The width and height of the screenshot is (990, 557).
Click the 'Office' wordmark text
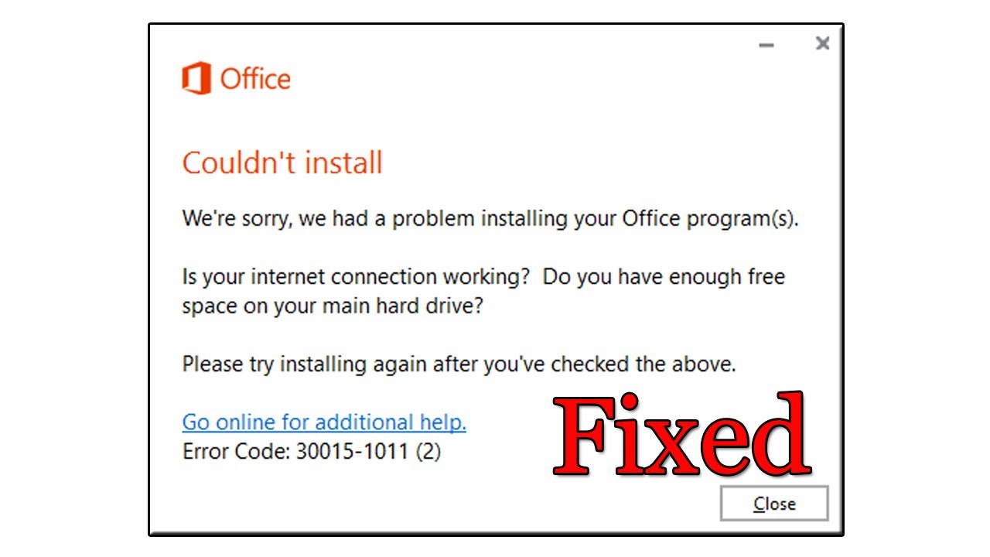click(x=255, y=78)
